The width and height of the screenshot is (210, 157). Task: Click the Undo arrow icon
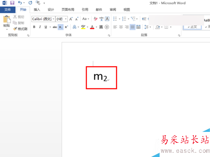20,3
